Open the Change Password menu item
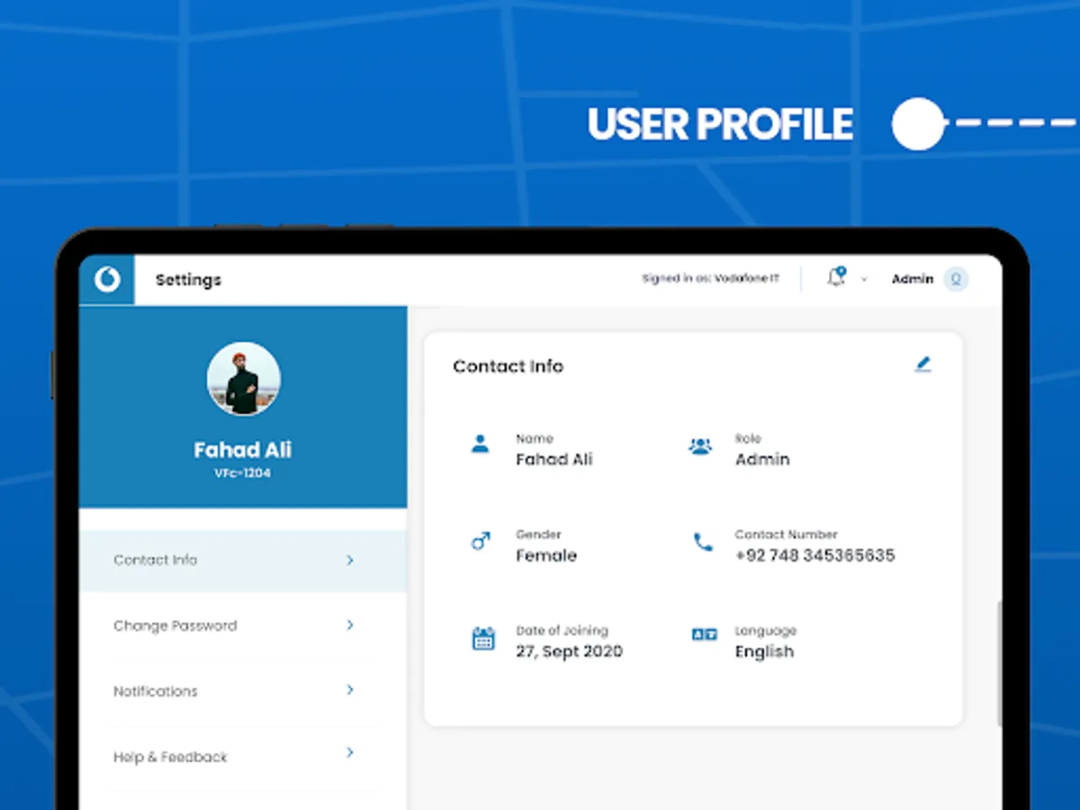Image resolution: width=1080 pixels, height=810 pixels. (243, 625)
